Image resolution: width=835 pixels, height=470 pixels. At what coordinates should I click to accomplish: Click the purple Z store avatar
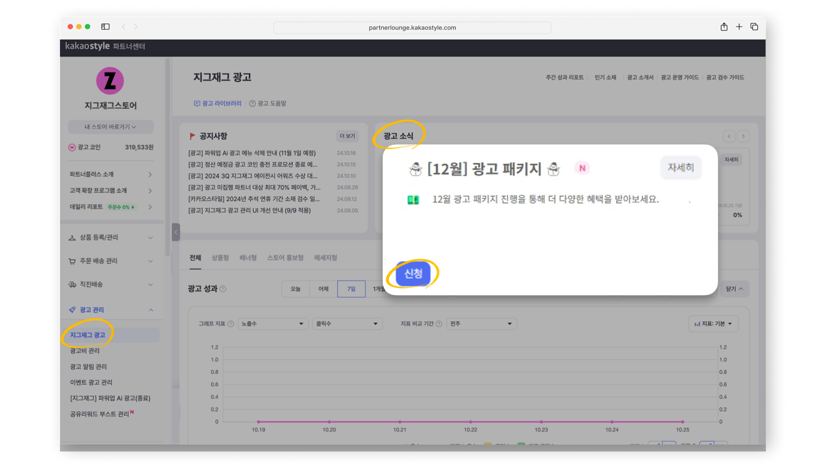(x=110, y=81)
